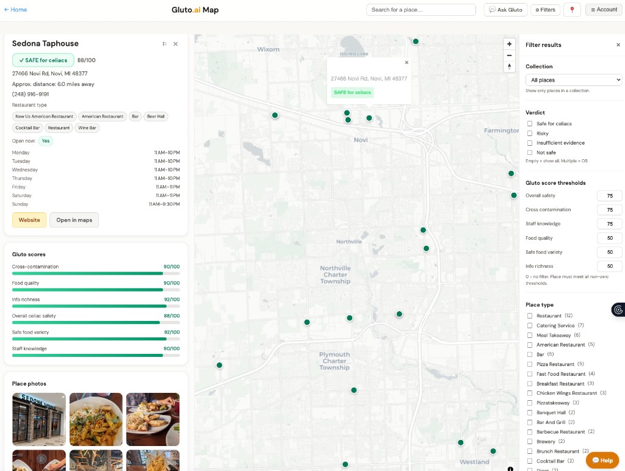
Task: Open the plated seafood photo
Action: tap(153, 419)
